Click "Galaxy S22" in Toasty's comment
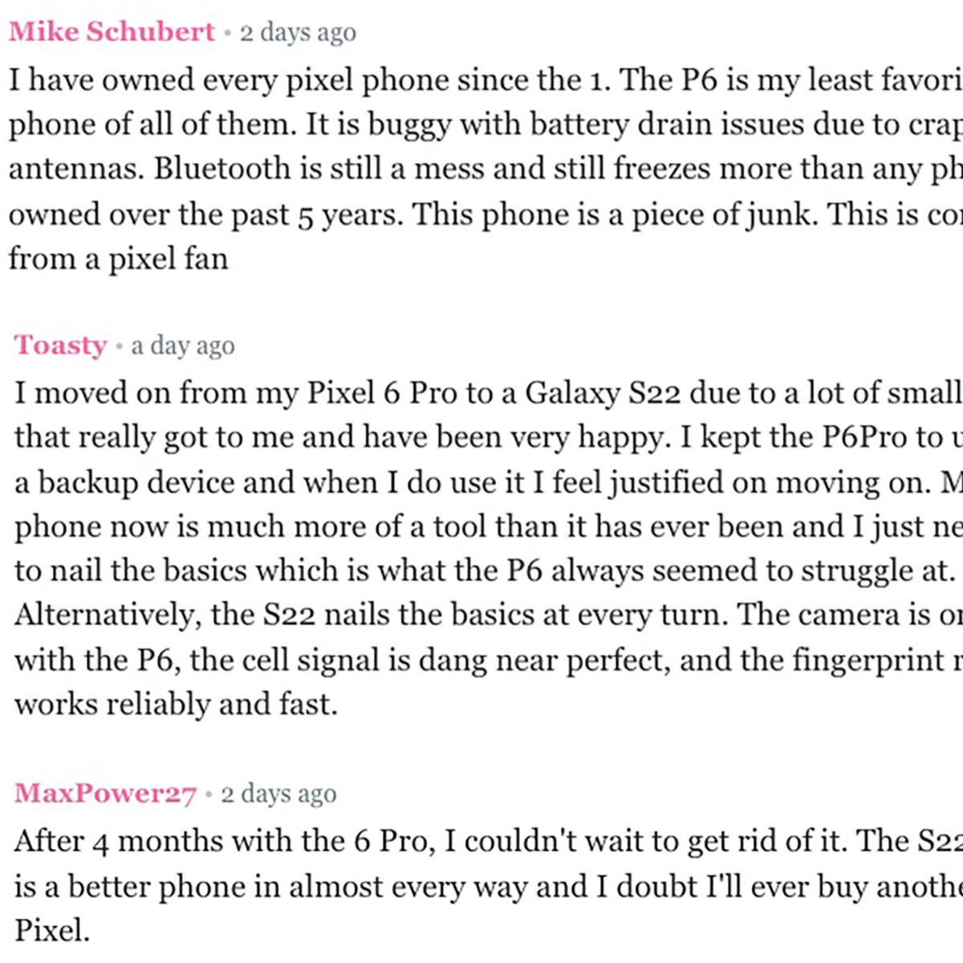This screenshot has height=963, width=963. tap(603, 392)
